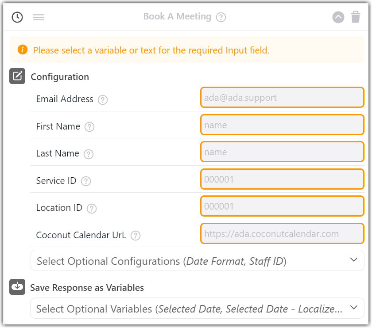This screenshot has height=328, width=372.
Task: Click the clock icon in the header
Action: coord(17,17)
